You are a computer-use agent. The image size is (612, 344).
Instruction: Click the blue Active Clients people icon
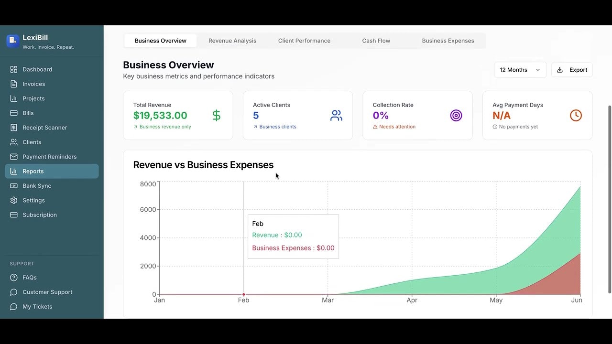coord(337,115)
